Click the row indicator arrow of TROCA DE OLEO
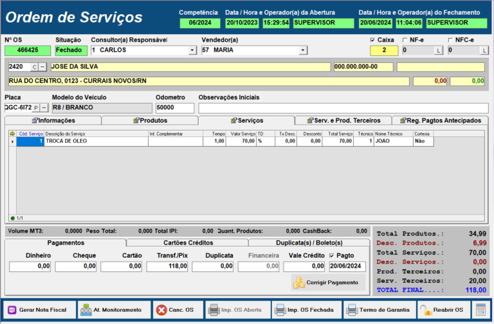Image resolution: width=494 pixels, height=324 pixels. [x=13, y=141]
